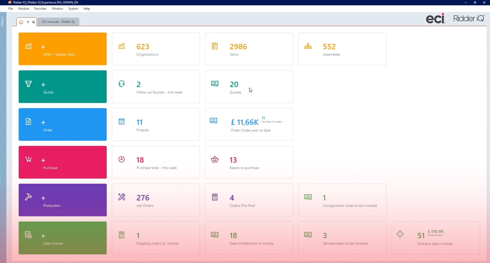The image size is (490, 263).
Task: Click basket icon on Needs to purchase card
Action: (x=215, y=159)
